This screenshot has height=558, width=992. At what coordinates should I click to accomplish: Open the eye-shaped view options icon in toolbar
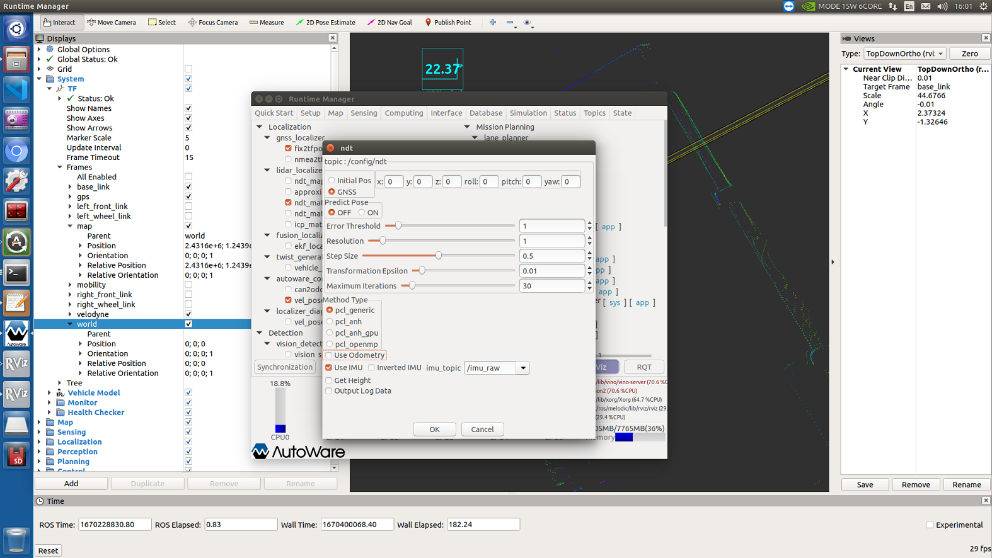(528, 23)
